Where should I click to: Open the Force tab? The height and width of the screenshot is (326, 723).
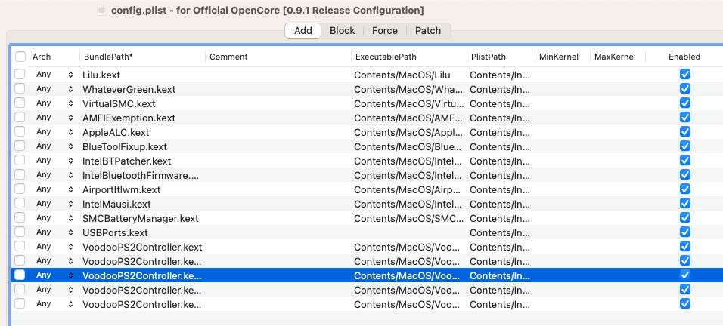tap(384, 31)
